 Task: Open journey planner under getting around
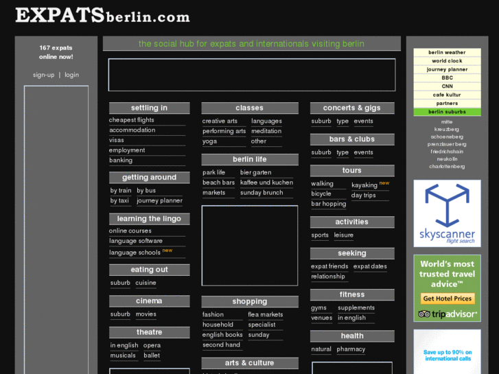click(x=159, y=200)
